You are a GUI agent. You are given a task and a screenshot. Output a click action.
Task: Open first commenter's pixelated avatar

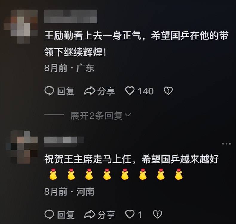21,26
